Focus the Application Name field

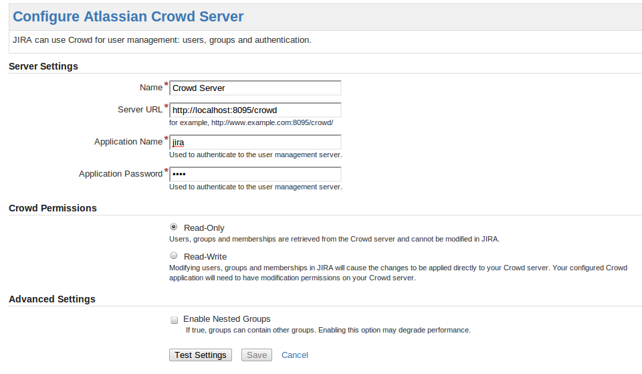pos(255,142)
